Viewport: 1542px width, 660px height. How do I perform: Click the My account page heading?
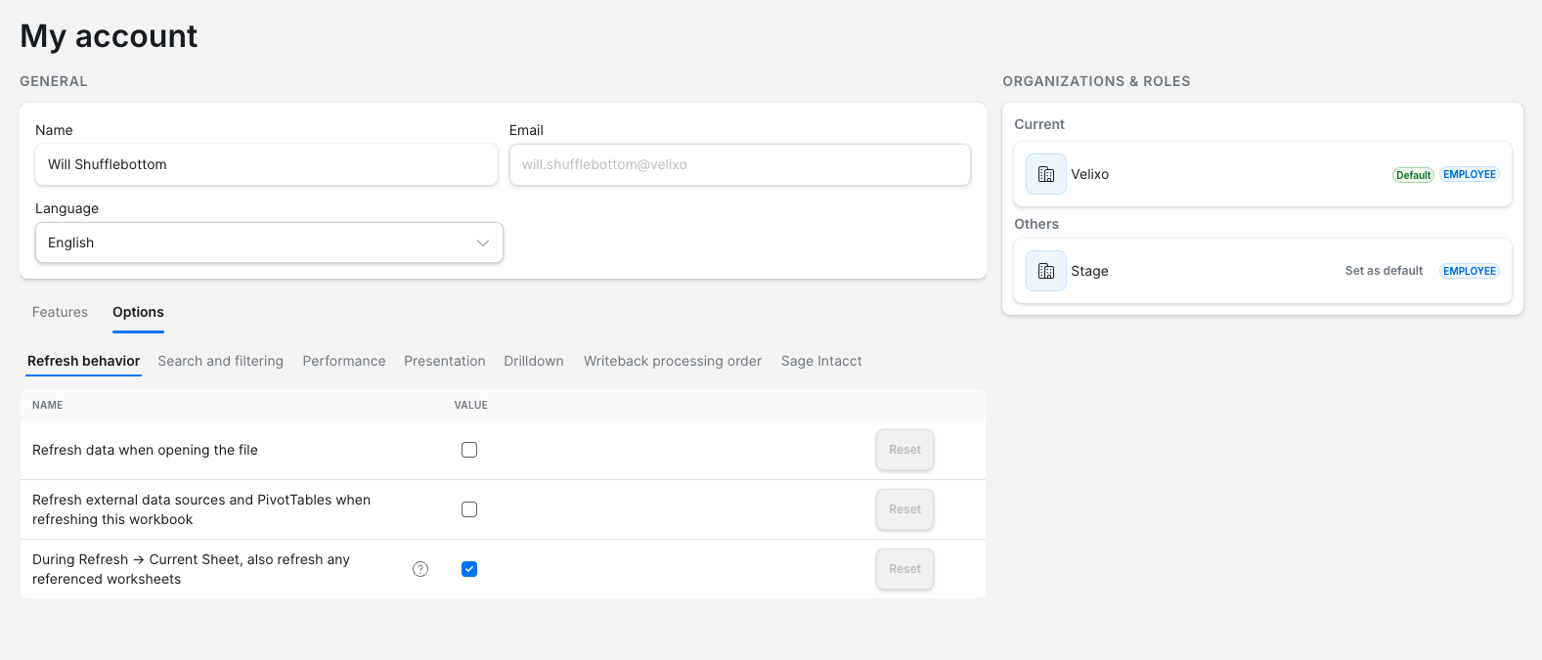109,36
